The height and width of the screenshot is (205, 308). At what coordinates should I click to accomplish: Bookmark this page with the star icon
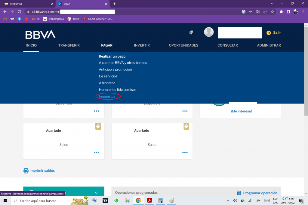tap(272, 12)
